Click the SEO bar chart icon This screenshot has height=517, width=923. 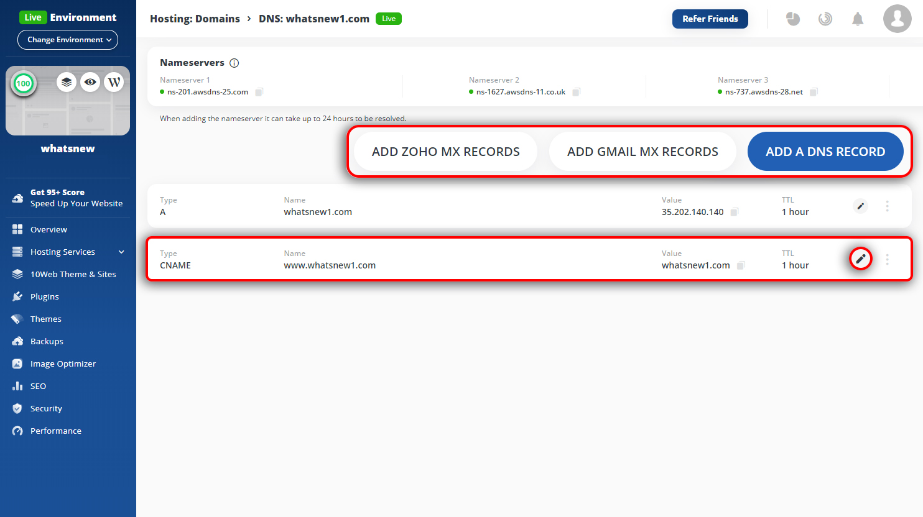[17, 386]
